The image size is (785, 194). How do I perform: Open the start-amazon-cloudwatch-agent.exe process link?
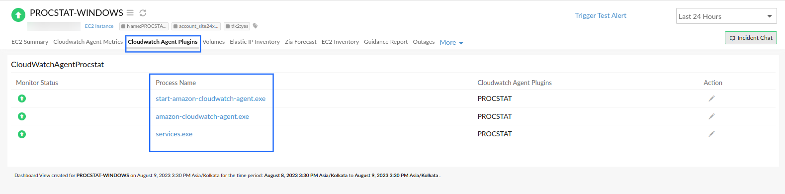tap(211, 98)
